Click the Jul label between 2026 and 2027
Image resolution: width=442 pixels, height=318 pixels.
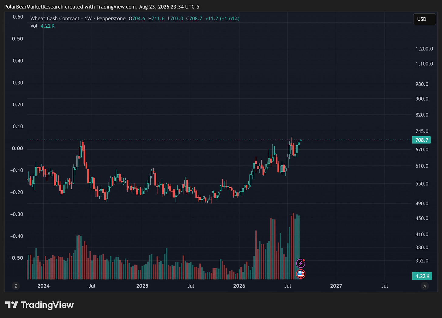point(287,286)
